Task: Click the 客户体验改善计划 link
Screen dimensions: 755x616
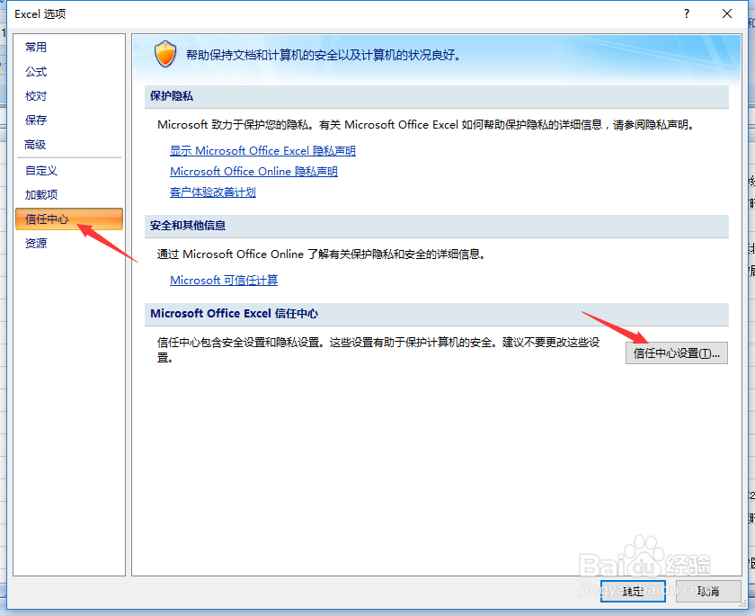Action: tap(213, 192)
